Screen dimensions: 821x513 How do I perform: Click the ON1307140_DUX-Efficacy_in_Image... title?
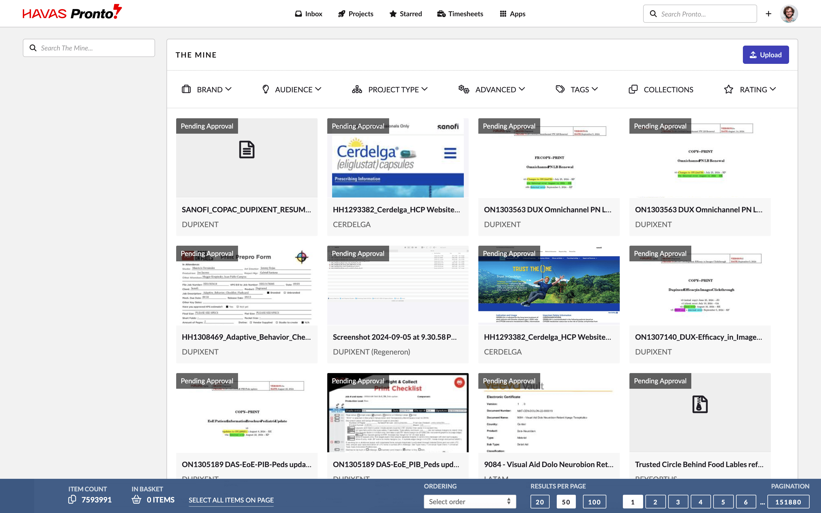698,337
